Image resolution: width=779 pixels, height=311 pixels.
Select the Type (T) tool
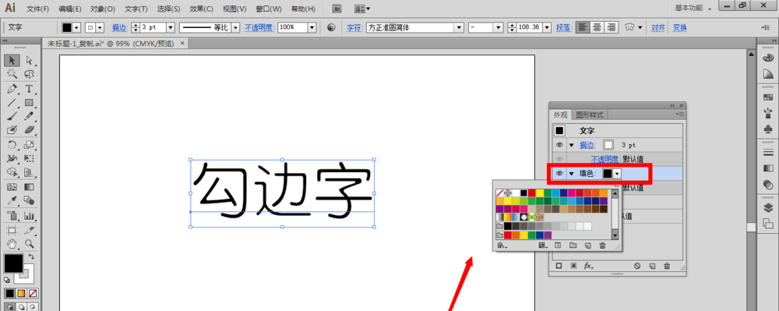(29, 89)
